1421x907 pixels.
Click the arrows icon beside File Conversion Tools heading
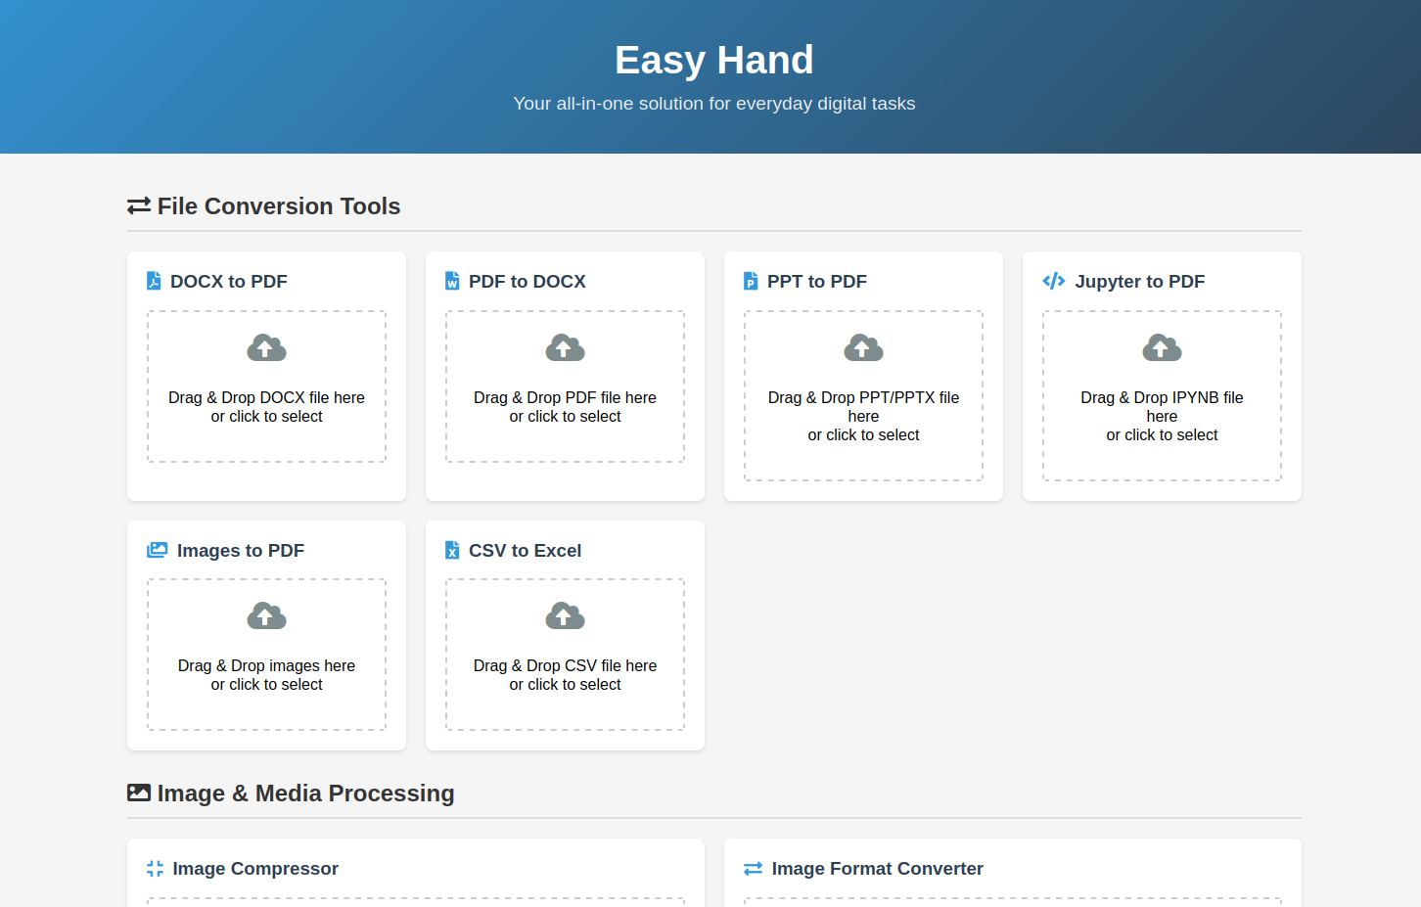pyautogui.click(x=137, y=205)
